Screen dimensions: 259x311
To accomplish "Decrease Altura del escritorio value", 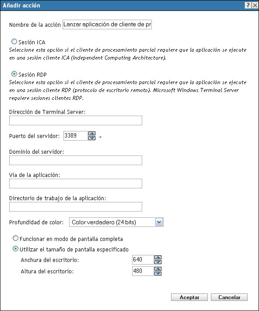I will tap(158, 273).
